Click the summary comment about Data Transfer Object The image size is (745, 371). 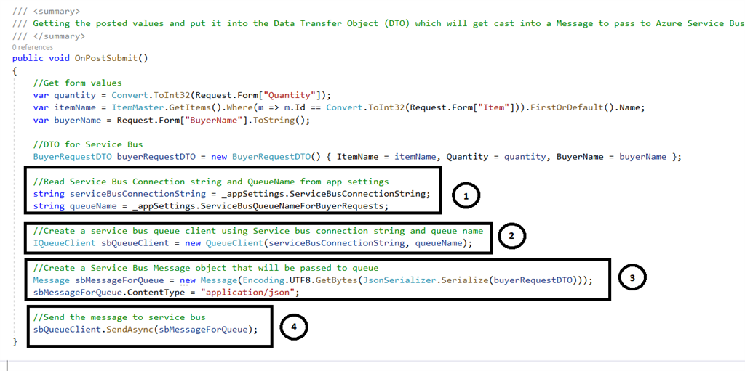378,23
